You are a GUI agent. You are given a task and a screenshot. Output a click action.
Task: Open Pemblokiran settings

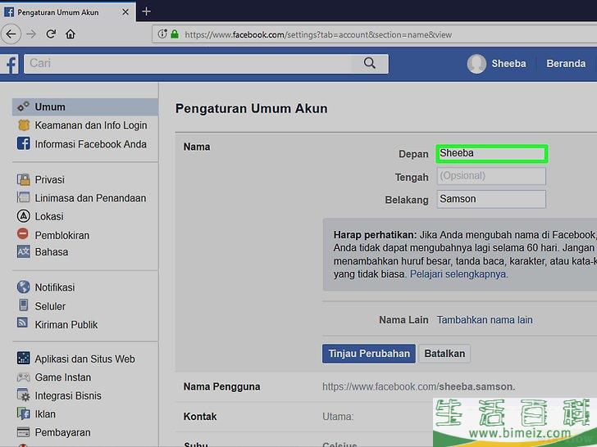(62, 235)
